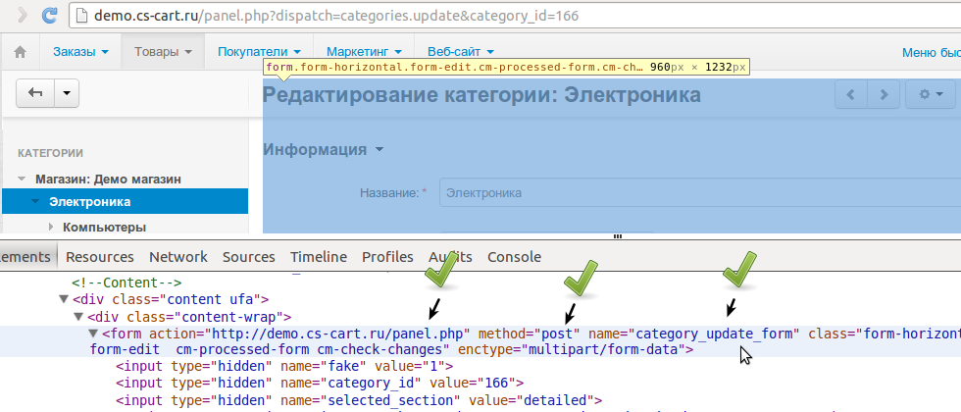The image size is (961, 412).
Task: Open the Товары menu
Action: [x=163, y=51]
